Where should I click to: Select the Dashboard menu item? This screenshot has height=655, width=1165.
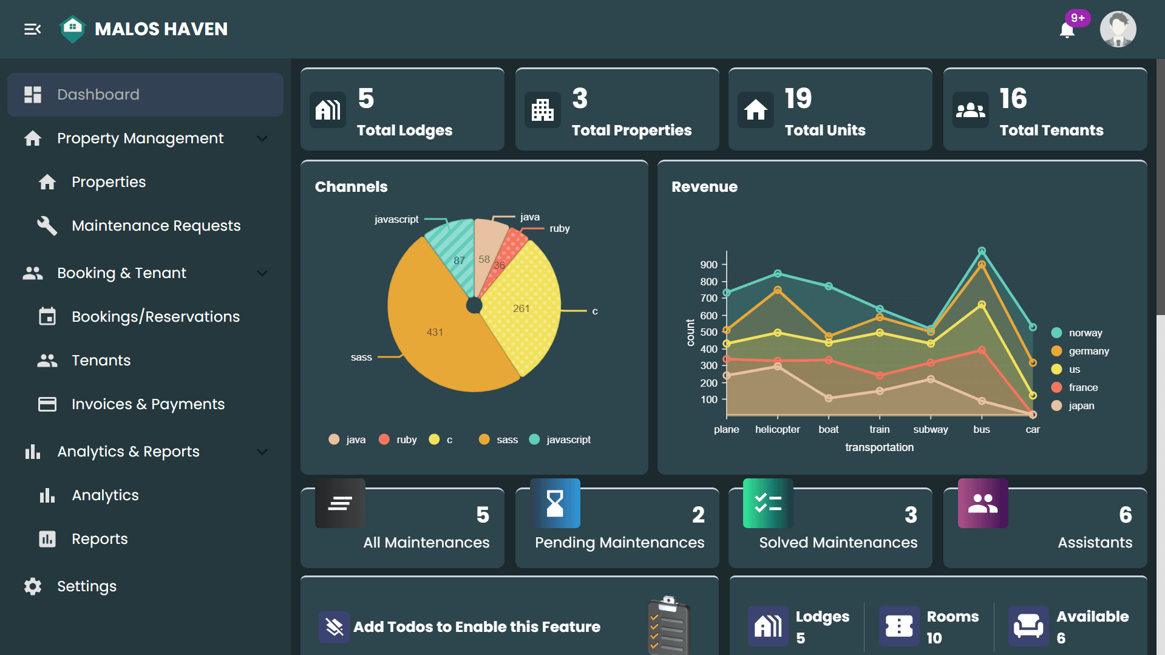[x=145, y=95]
